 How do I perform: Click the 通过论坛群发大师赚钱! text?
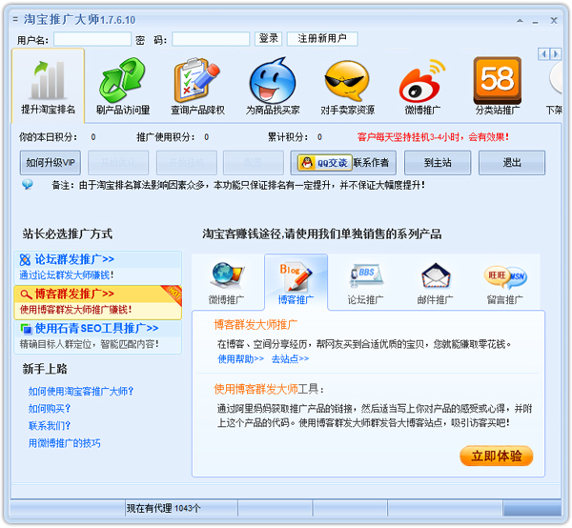pyautogui.click(x=67, y=275)
